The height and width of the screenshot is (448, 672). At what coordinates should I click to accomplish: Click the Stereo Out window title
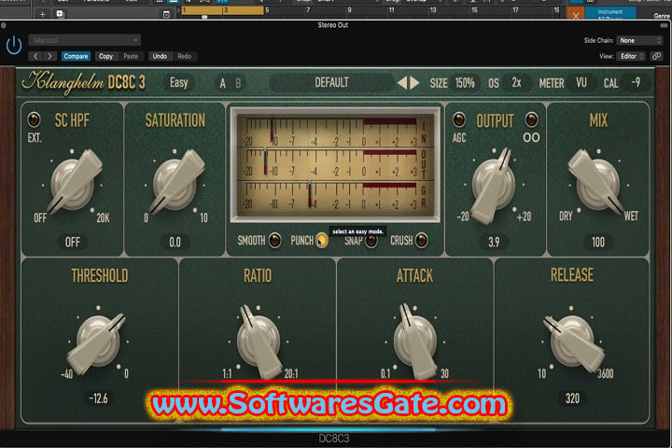point(333,25)
